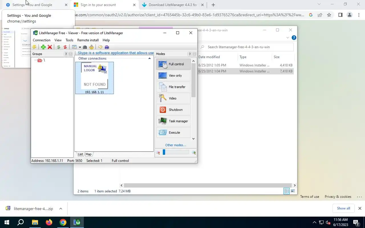This screenshot has height=228, width=365.
Task: Click the Chrome bookmark star icon
Action: coord(329,15)
